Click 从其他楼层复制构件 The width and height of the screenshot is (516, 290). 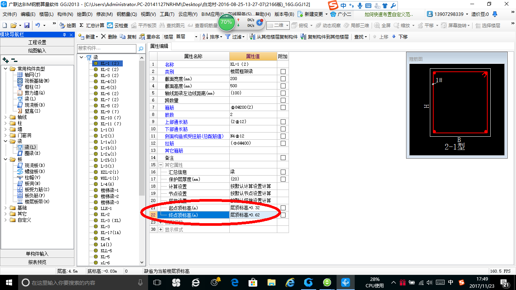tap(274, 37)
